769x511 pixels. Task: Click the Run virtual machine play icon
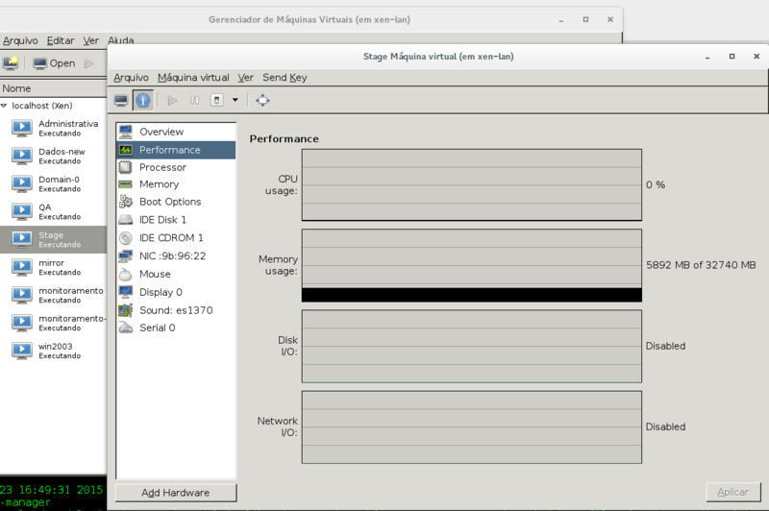pos(172,101)
